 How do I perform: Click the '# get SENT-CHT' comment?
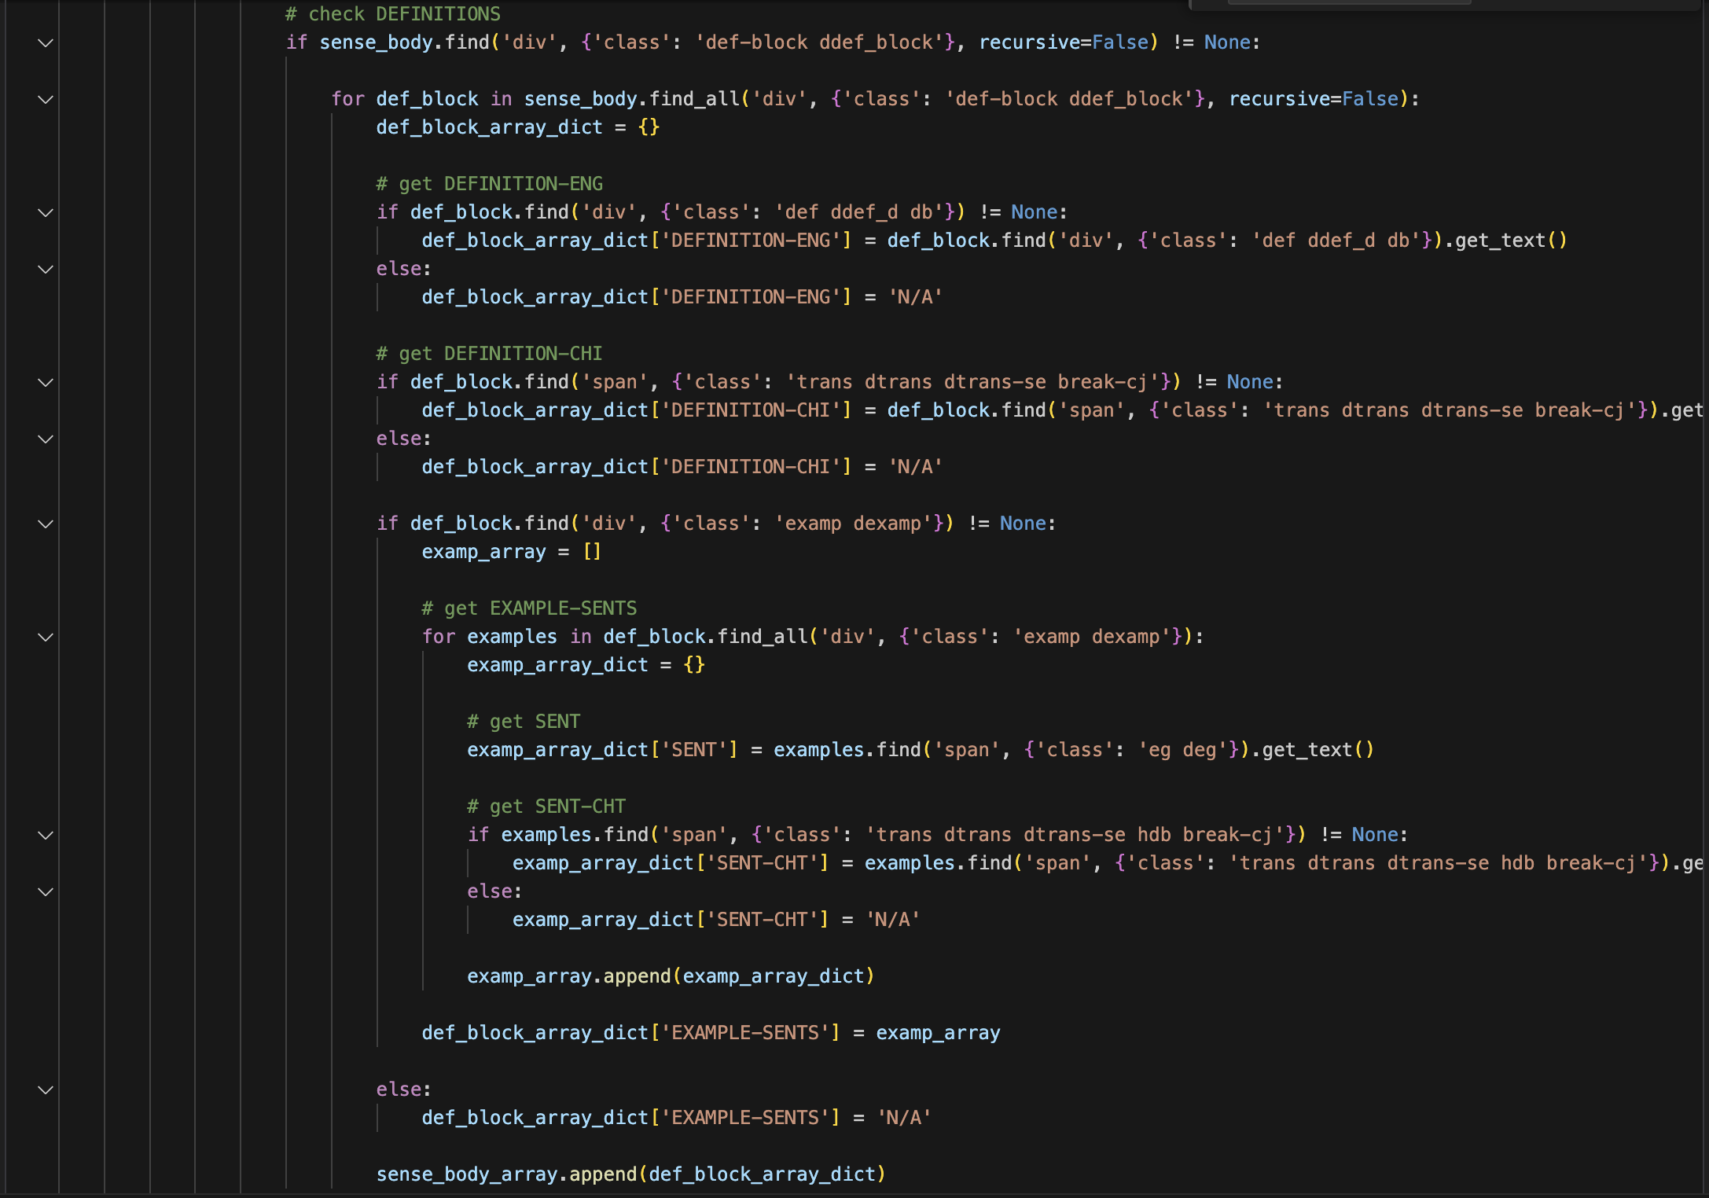[x=546, y=807]
